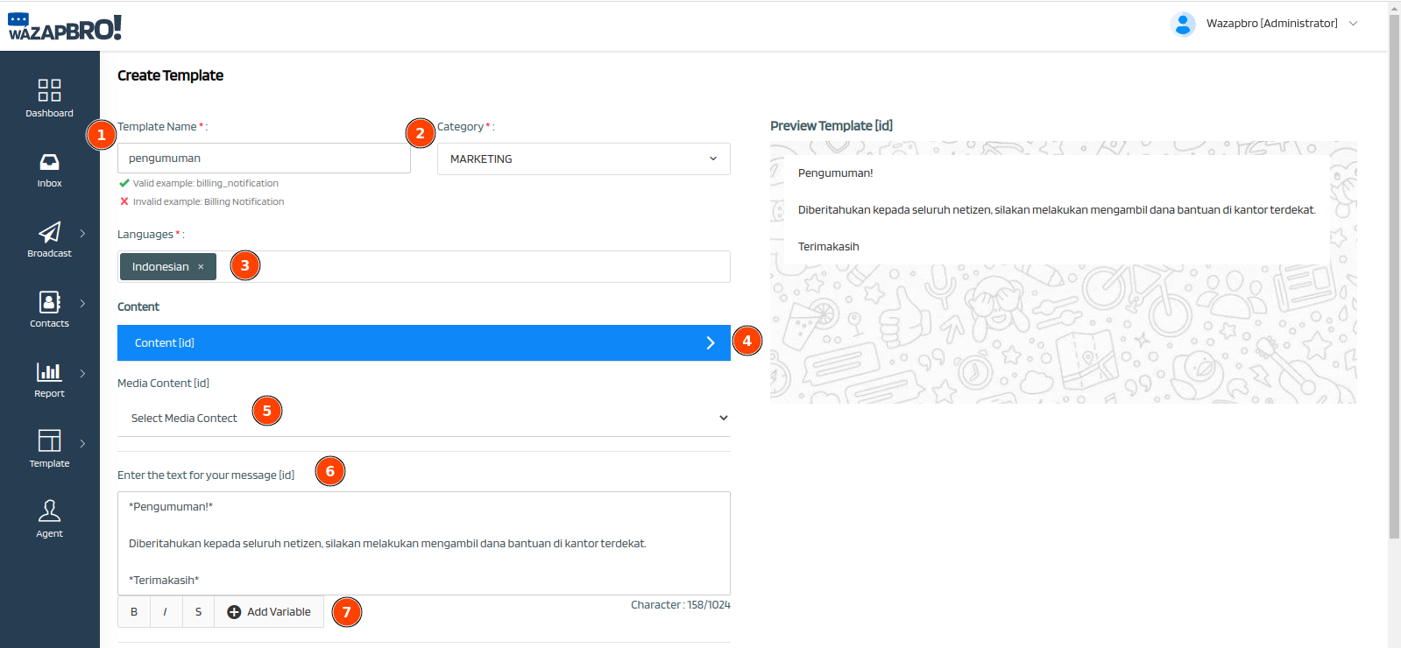This screenshot has width=1401, height=648.
Task: Click the WazapBro logo
Action: click(x=65, y=27)
